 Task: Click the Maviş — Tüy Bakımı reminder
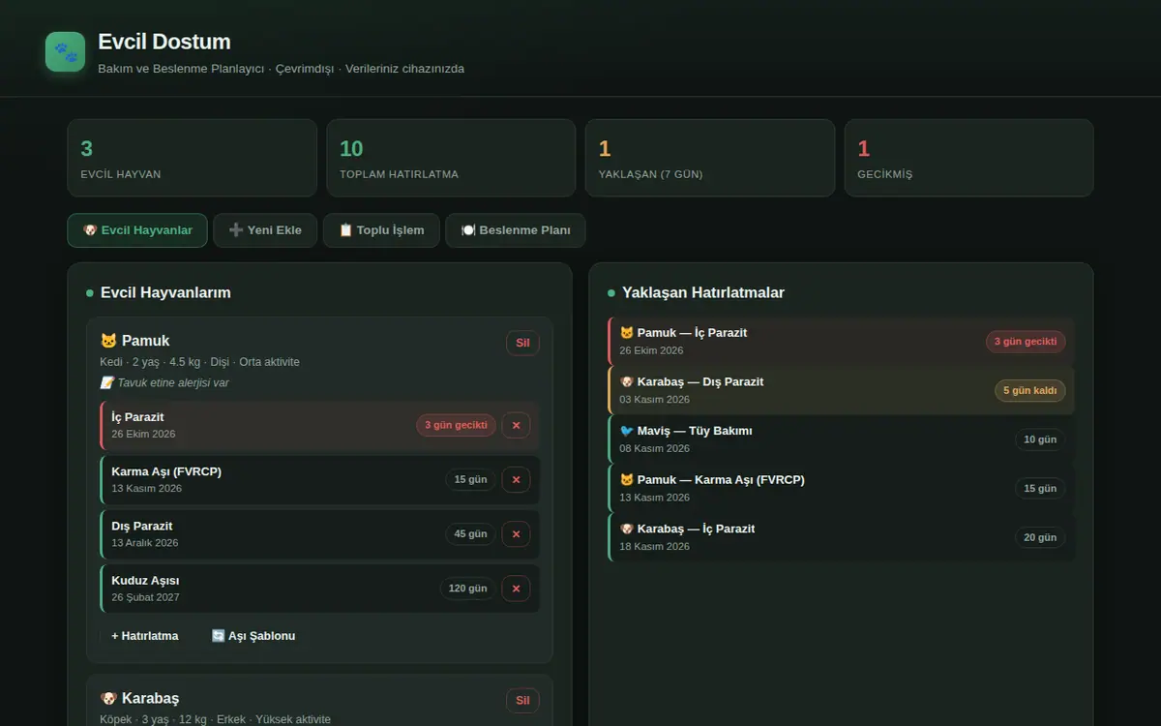[842, 439]
